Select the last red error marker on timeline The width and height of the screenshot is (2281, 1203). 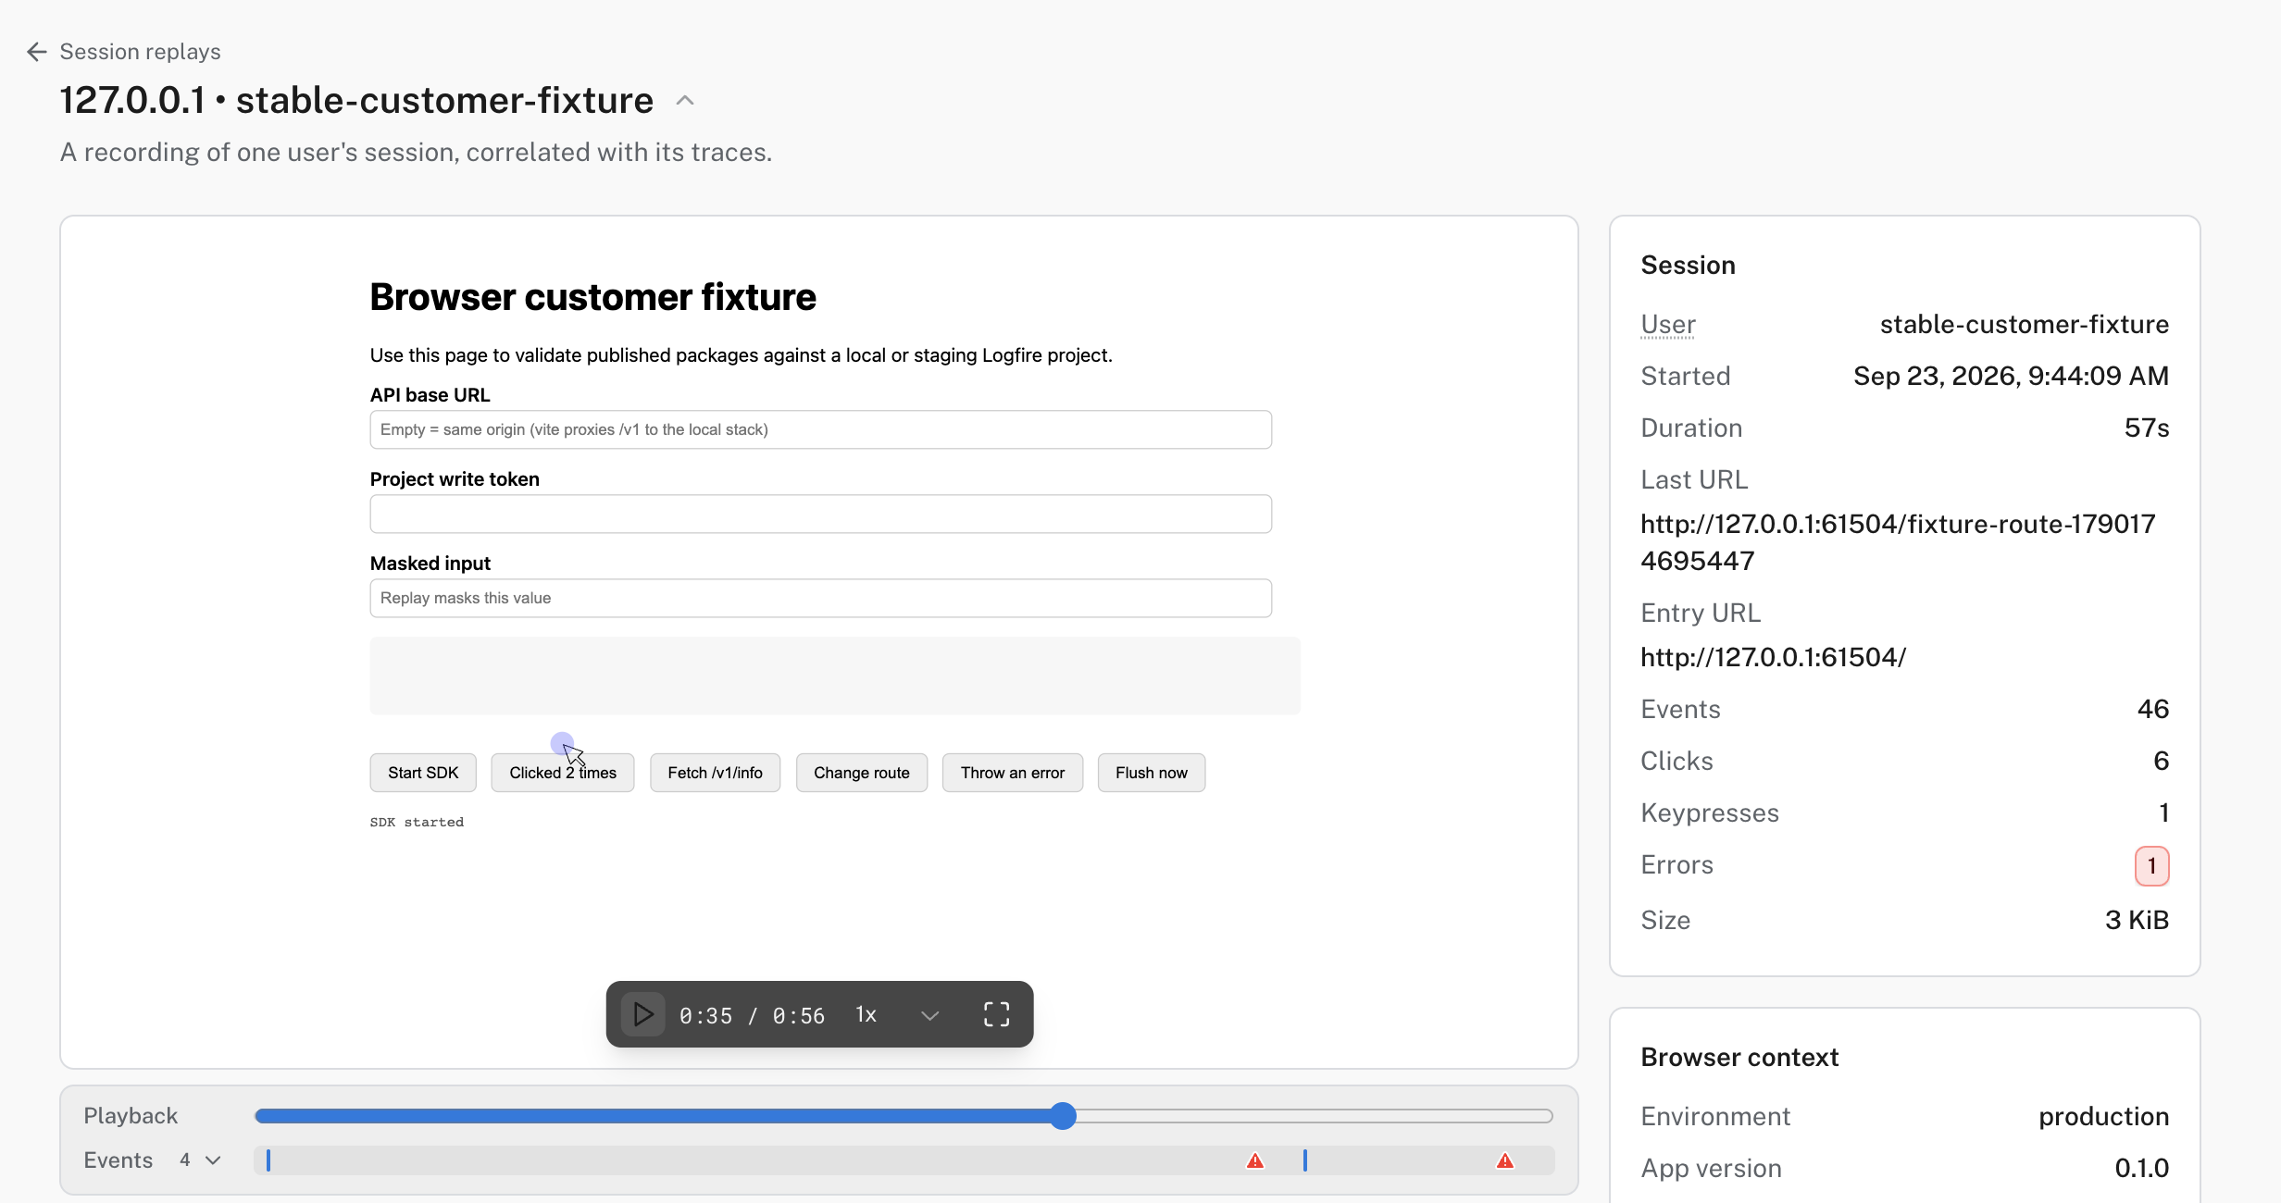tap(1505, 1160)
